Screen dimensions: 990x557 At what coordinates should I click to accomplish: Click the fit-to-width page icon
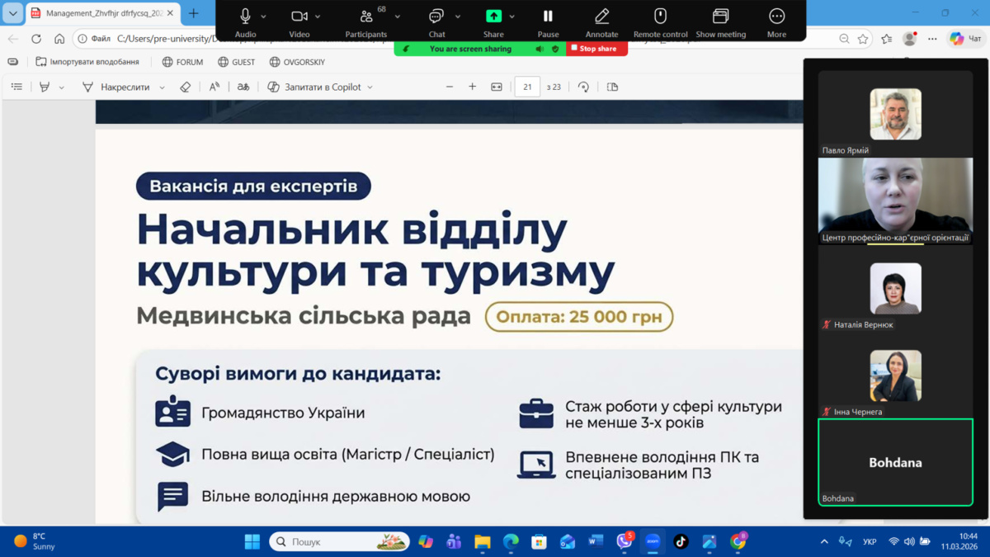497,87
